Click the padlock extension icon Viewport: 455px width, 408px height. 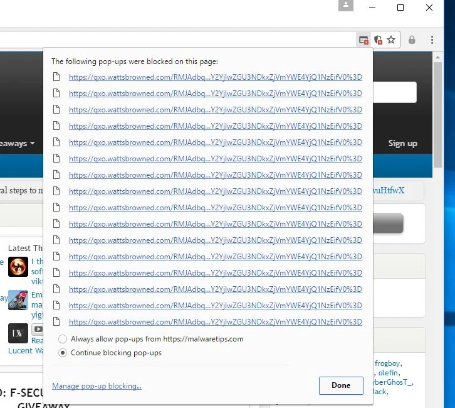pyautogui.click(x=412, y=40)
